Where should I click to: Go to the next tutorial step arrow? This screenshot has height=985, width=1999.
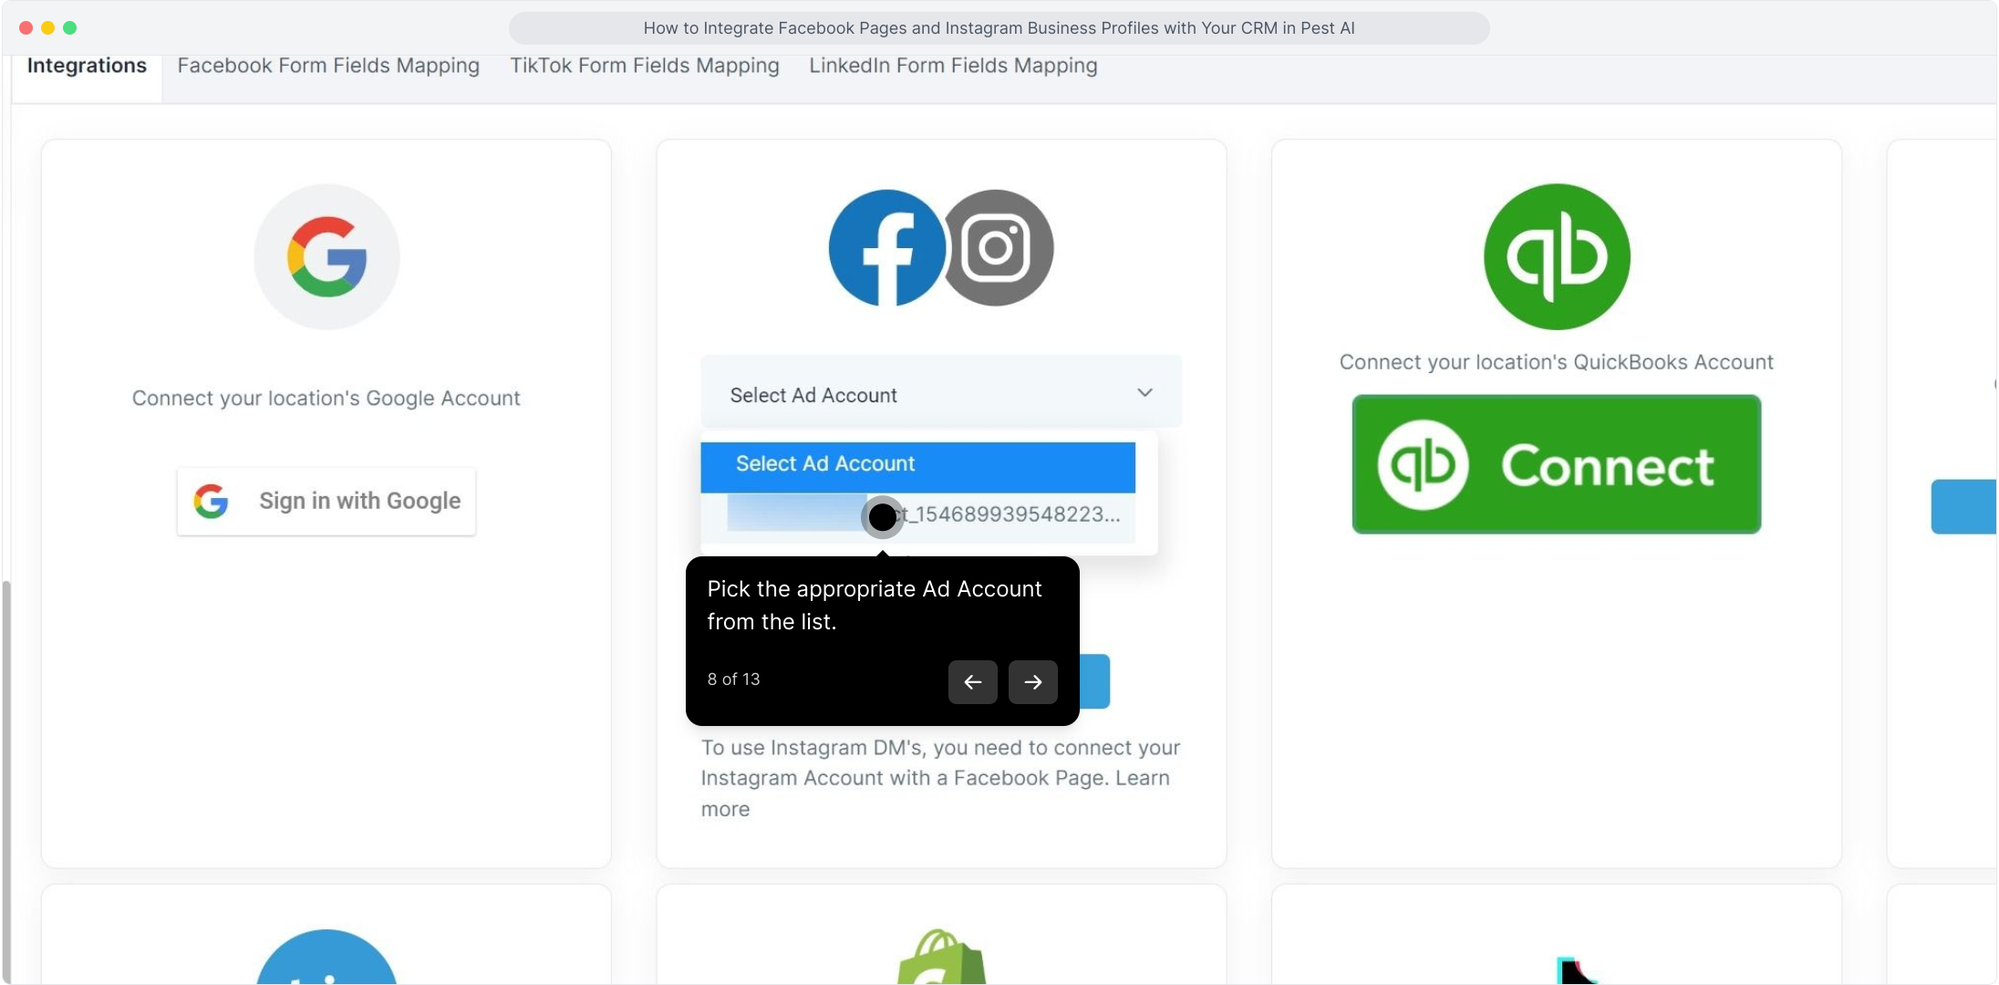click(1032, 681)
